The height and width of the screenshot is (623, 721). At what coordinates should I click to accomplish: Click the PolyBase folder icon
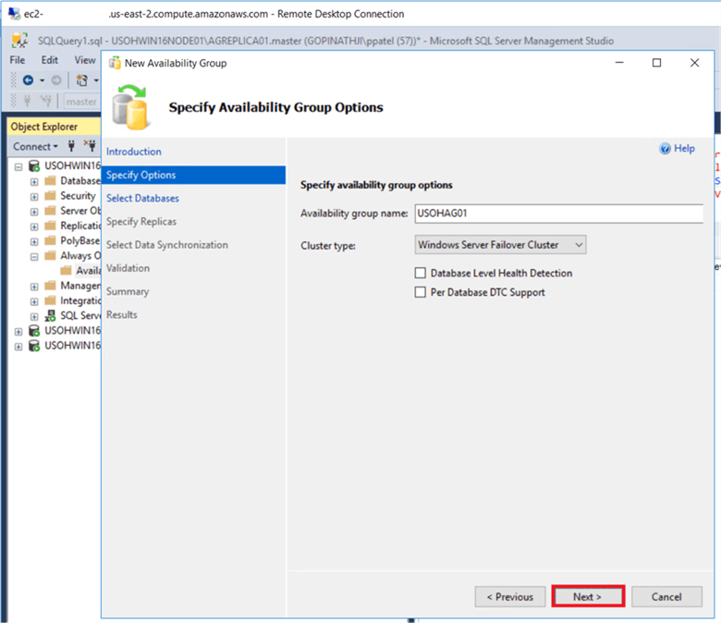click(x=50, y=240)
